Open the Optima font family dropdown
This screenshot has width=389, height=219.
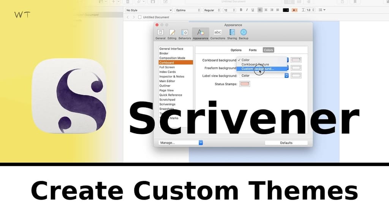pyautogui.click(x=188, y=10)
